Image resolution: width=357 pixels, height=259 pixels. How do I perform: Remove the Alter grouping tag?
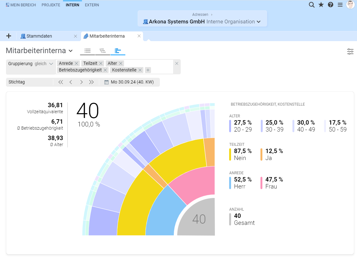point(121,64)
